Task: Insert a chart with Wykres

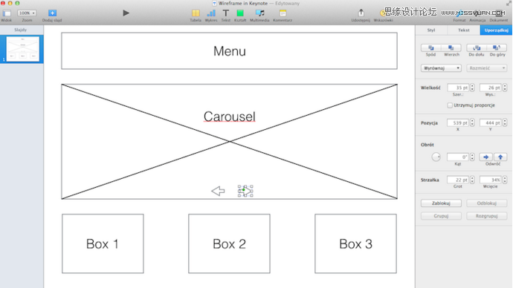Action: pos(211,13)
